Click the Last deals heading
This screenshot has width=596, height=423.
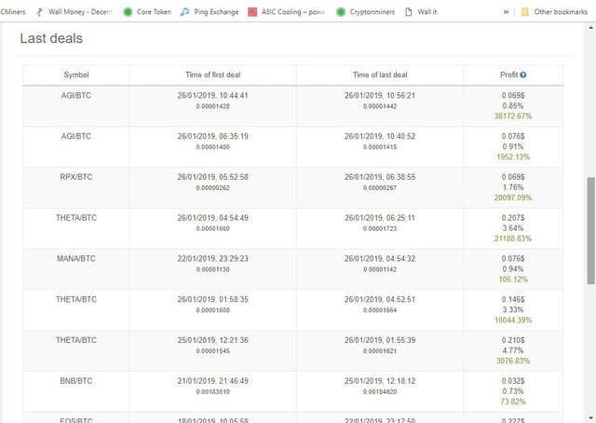[51, 38]
